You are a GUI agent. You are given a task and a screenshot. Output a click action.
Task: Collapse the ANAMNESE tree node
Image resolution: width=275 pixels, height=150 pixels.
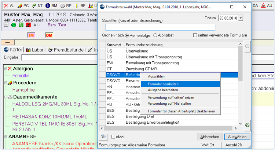pos(6,136)
